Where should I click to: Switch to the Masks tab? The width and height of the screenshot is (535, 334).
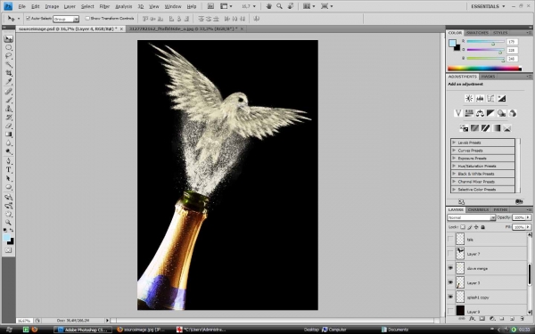[x=488, y=77]
